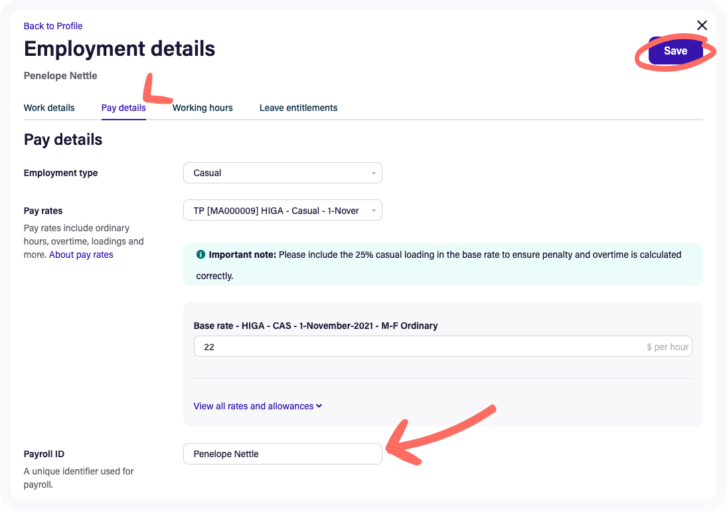
Task: Open the Working hours tab
Action: pos(202,108)
